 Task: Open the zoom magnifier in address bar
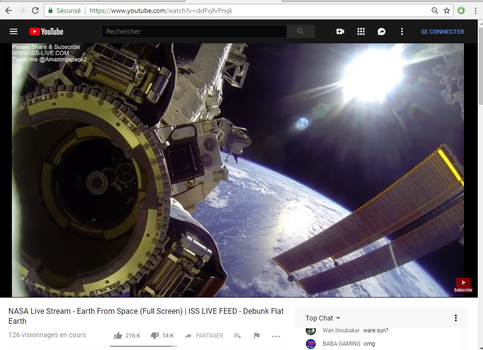click(434, 11)
